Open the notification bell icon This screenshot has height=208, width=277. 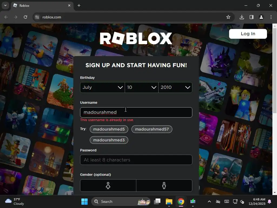[x=270, y=201]
